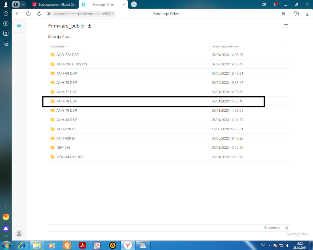Show hidden system tray icons
Image resolution: width=313 pixels, height=250 pixels.
point(269,245)
